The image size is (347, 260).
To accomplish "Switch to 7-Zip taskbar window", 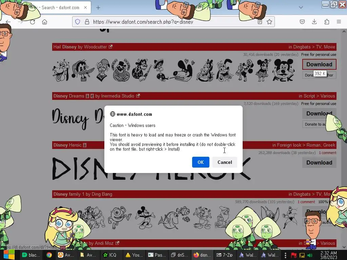I will pos(224,255).
